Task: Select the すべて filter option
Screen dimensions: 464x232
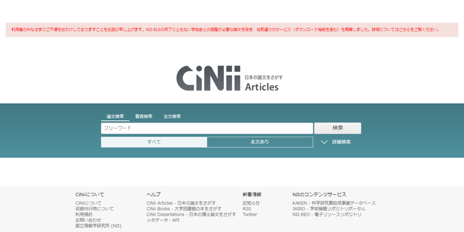Action: (154, 142)
